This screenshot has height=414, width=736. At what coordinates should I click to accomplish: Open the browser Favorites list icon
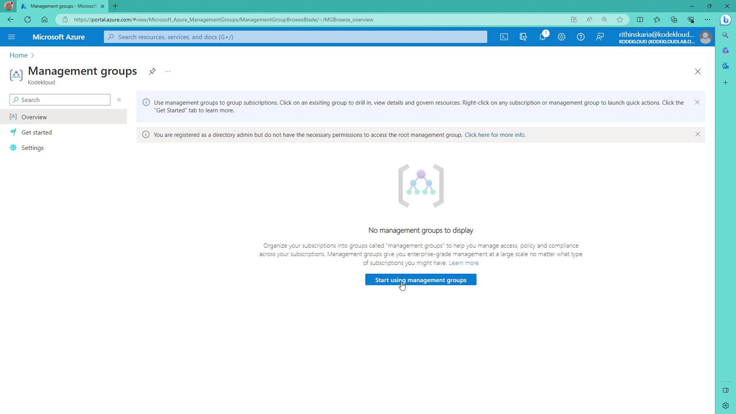(x=657, y=20)
